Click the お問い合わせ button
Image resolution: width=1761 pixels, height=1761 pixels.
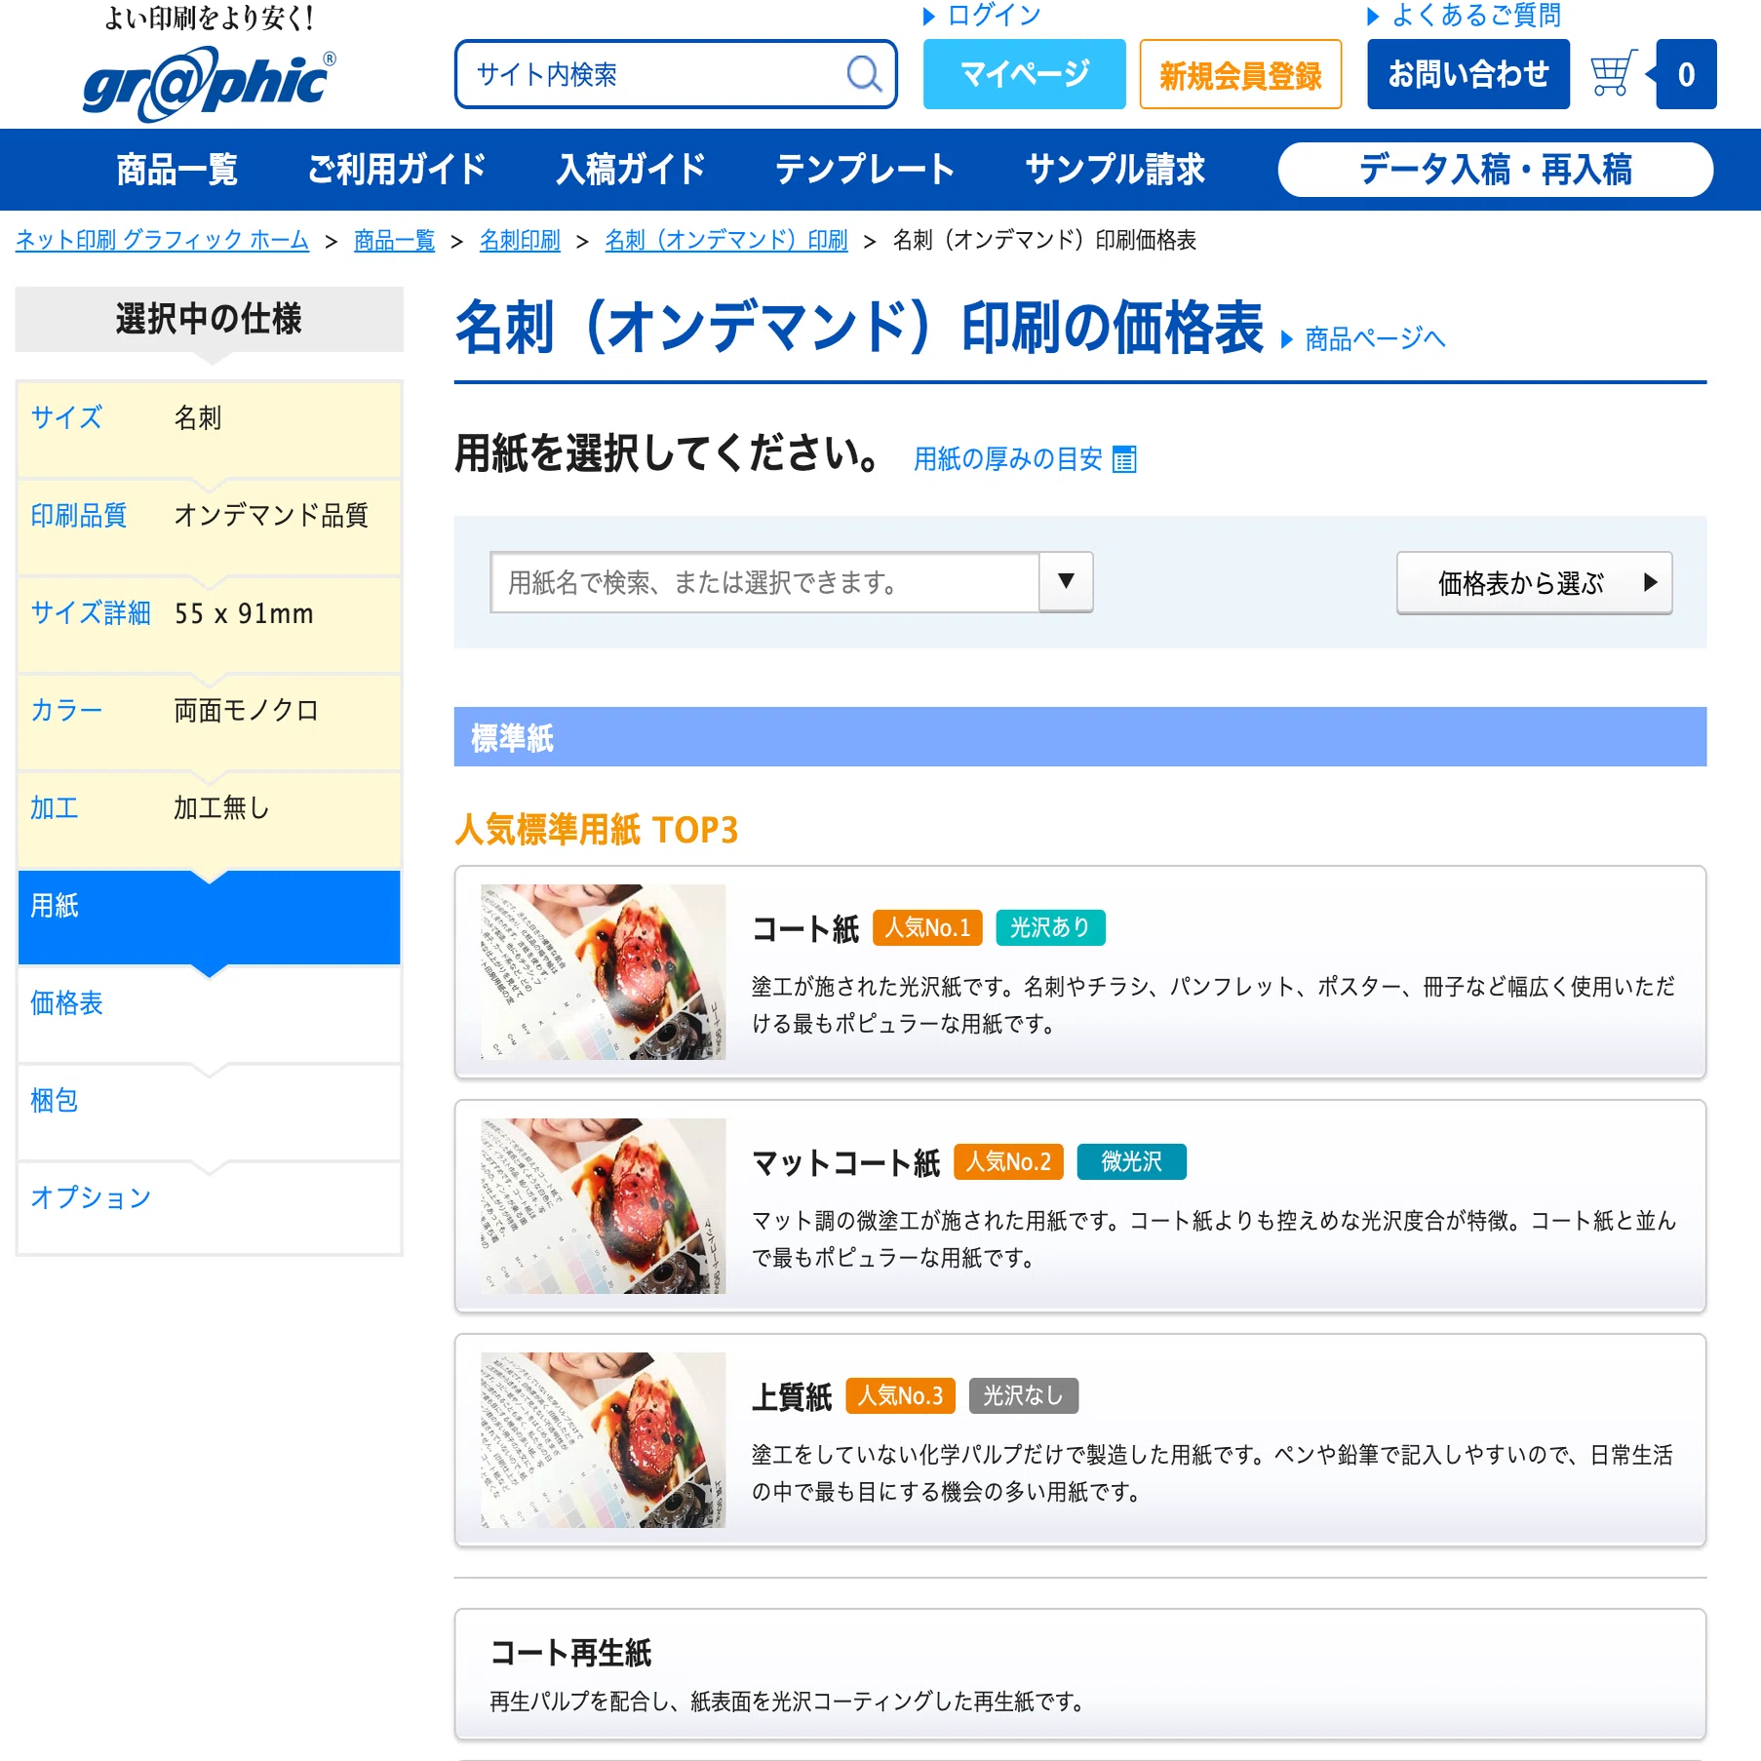1468,74
